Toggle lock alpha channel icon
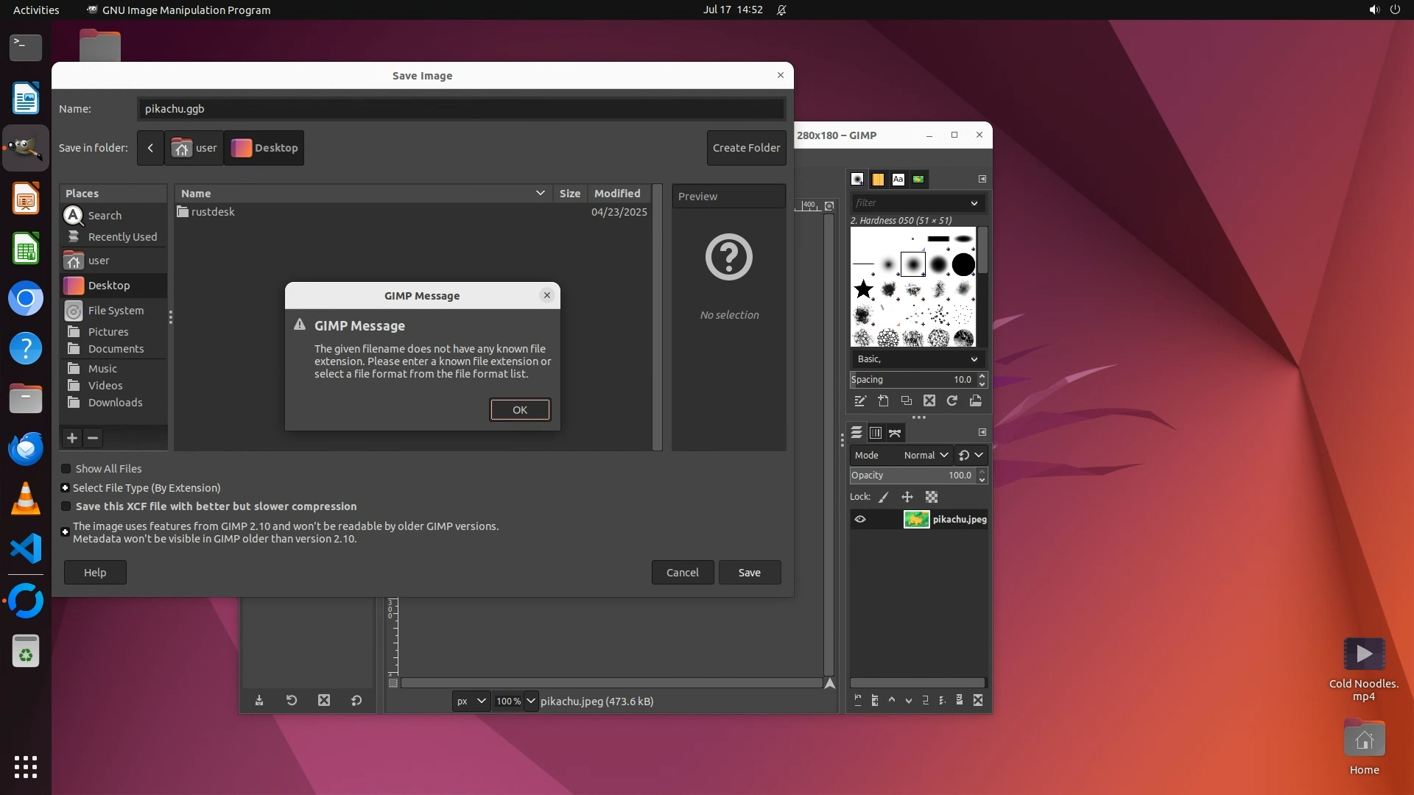 click(932, 498)
